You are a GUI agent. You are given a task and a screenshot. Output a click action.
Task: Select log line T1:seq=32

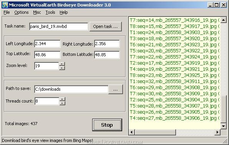[x=174, y=81]
